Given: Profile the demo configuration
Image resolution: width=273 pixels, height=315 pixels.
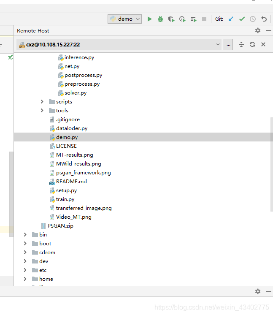Looking at the screenshot, I should click(x=182, y=19).
